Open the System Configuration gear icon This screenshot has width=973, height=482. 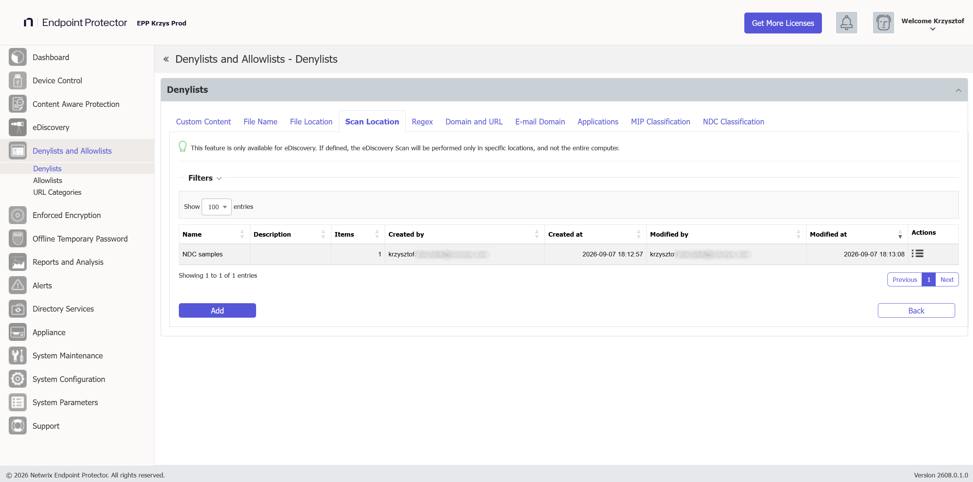(x=18, y=379)
